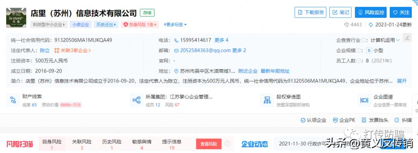This screenshot has width=418, height=153.
Task: Open the 企业PK comparison tool
Action: (344, 120)
